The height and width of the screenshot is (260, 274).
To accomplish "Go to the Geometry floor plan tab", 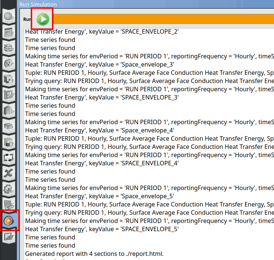I will [x=8, y=95].
